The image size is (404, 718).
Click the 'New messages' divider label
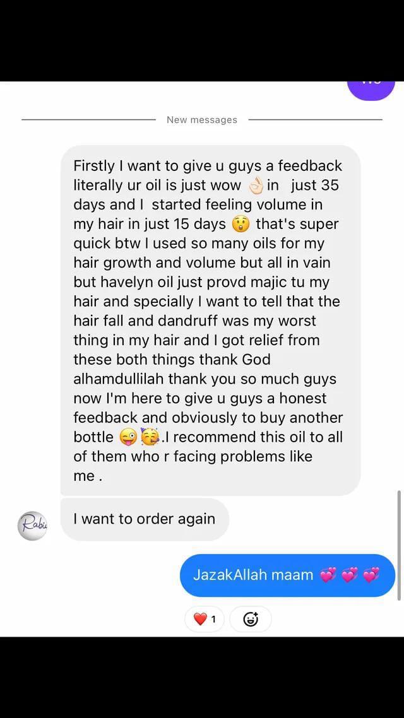coord(202,120)
